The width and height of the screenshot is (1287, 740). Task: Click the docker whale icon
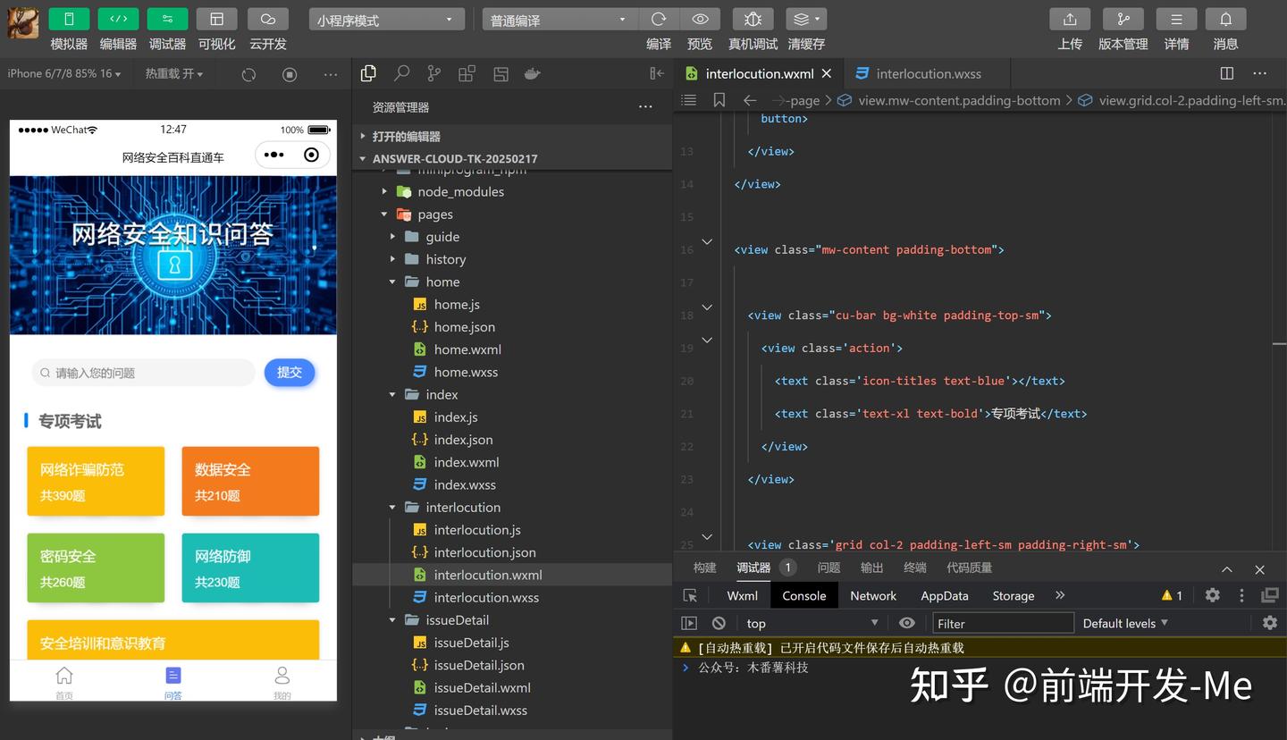tap(533, 73)
